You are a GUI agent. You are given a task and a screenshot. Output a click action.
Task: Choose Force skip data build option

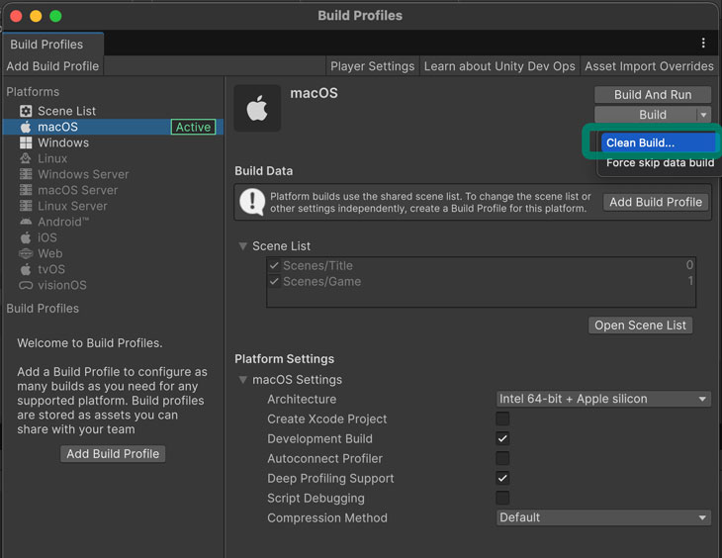point(660,162)
